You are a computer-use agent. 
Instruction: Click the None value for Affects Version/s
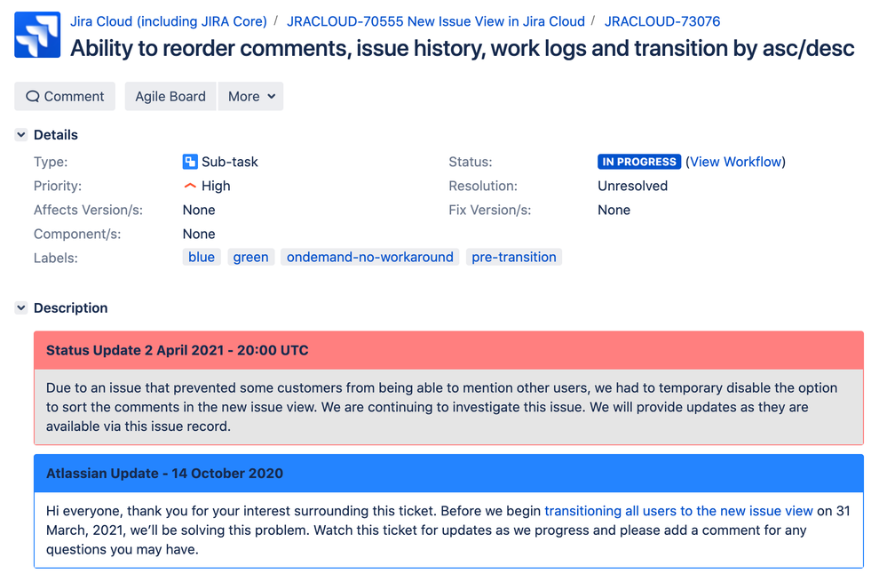pos(199,210)
